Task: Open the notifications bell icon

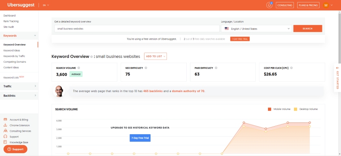Action: click(x=269, y=5)
